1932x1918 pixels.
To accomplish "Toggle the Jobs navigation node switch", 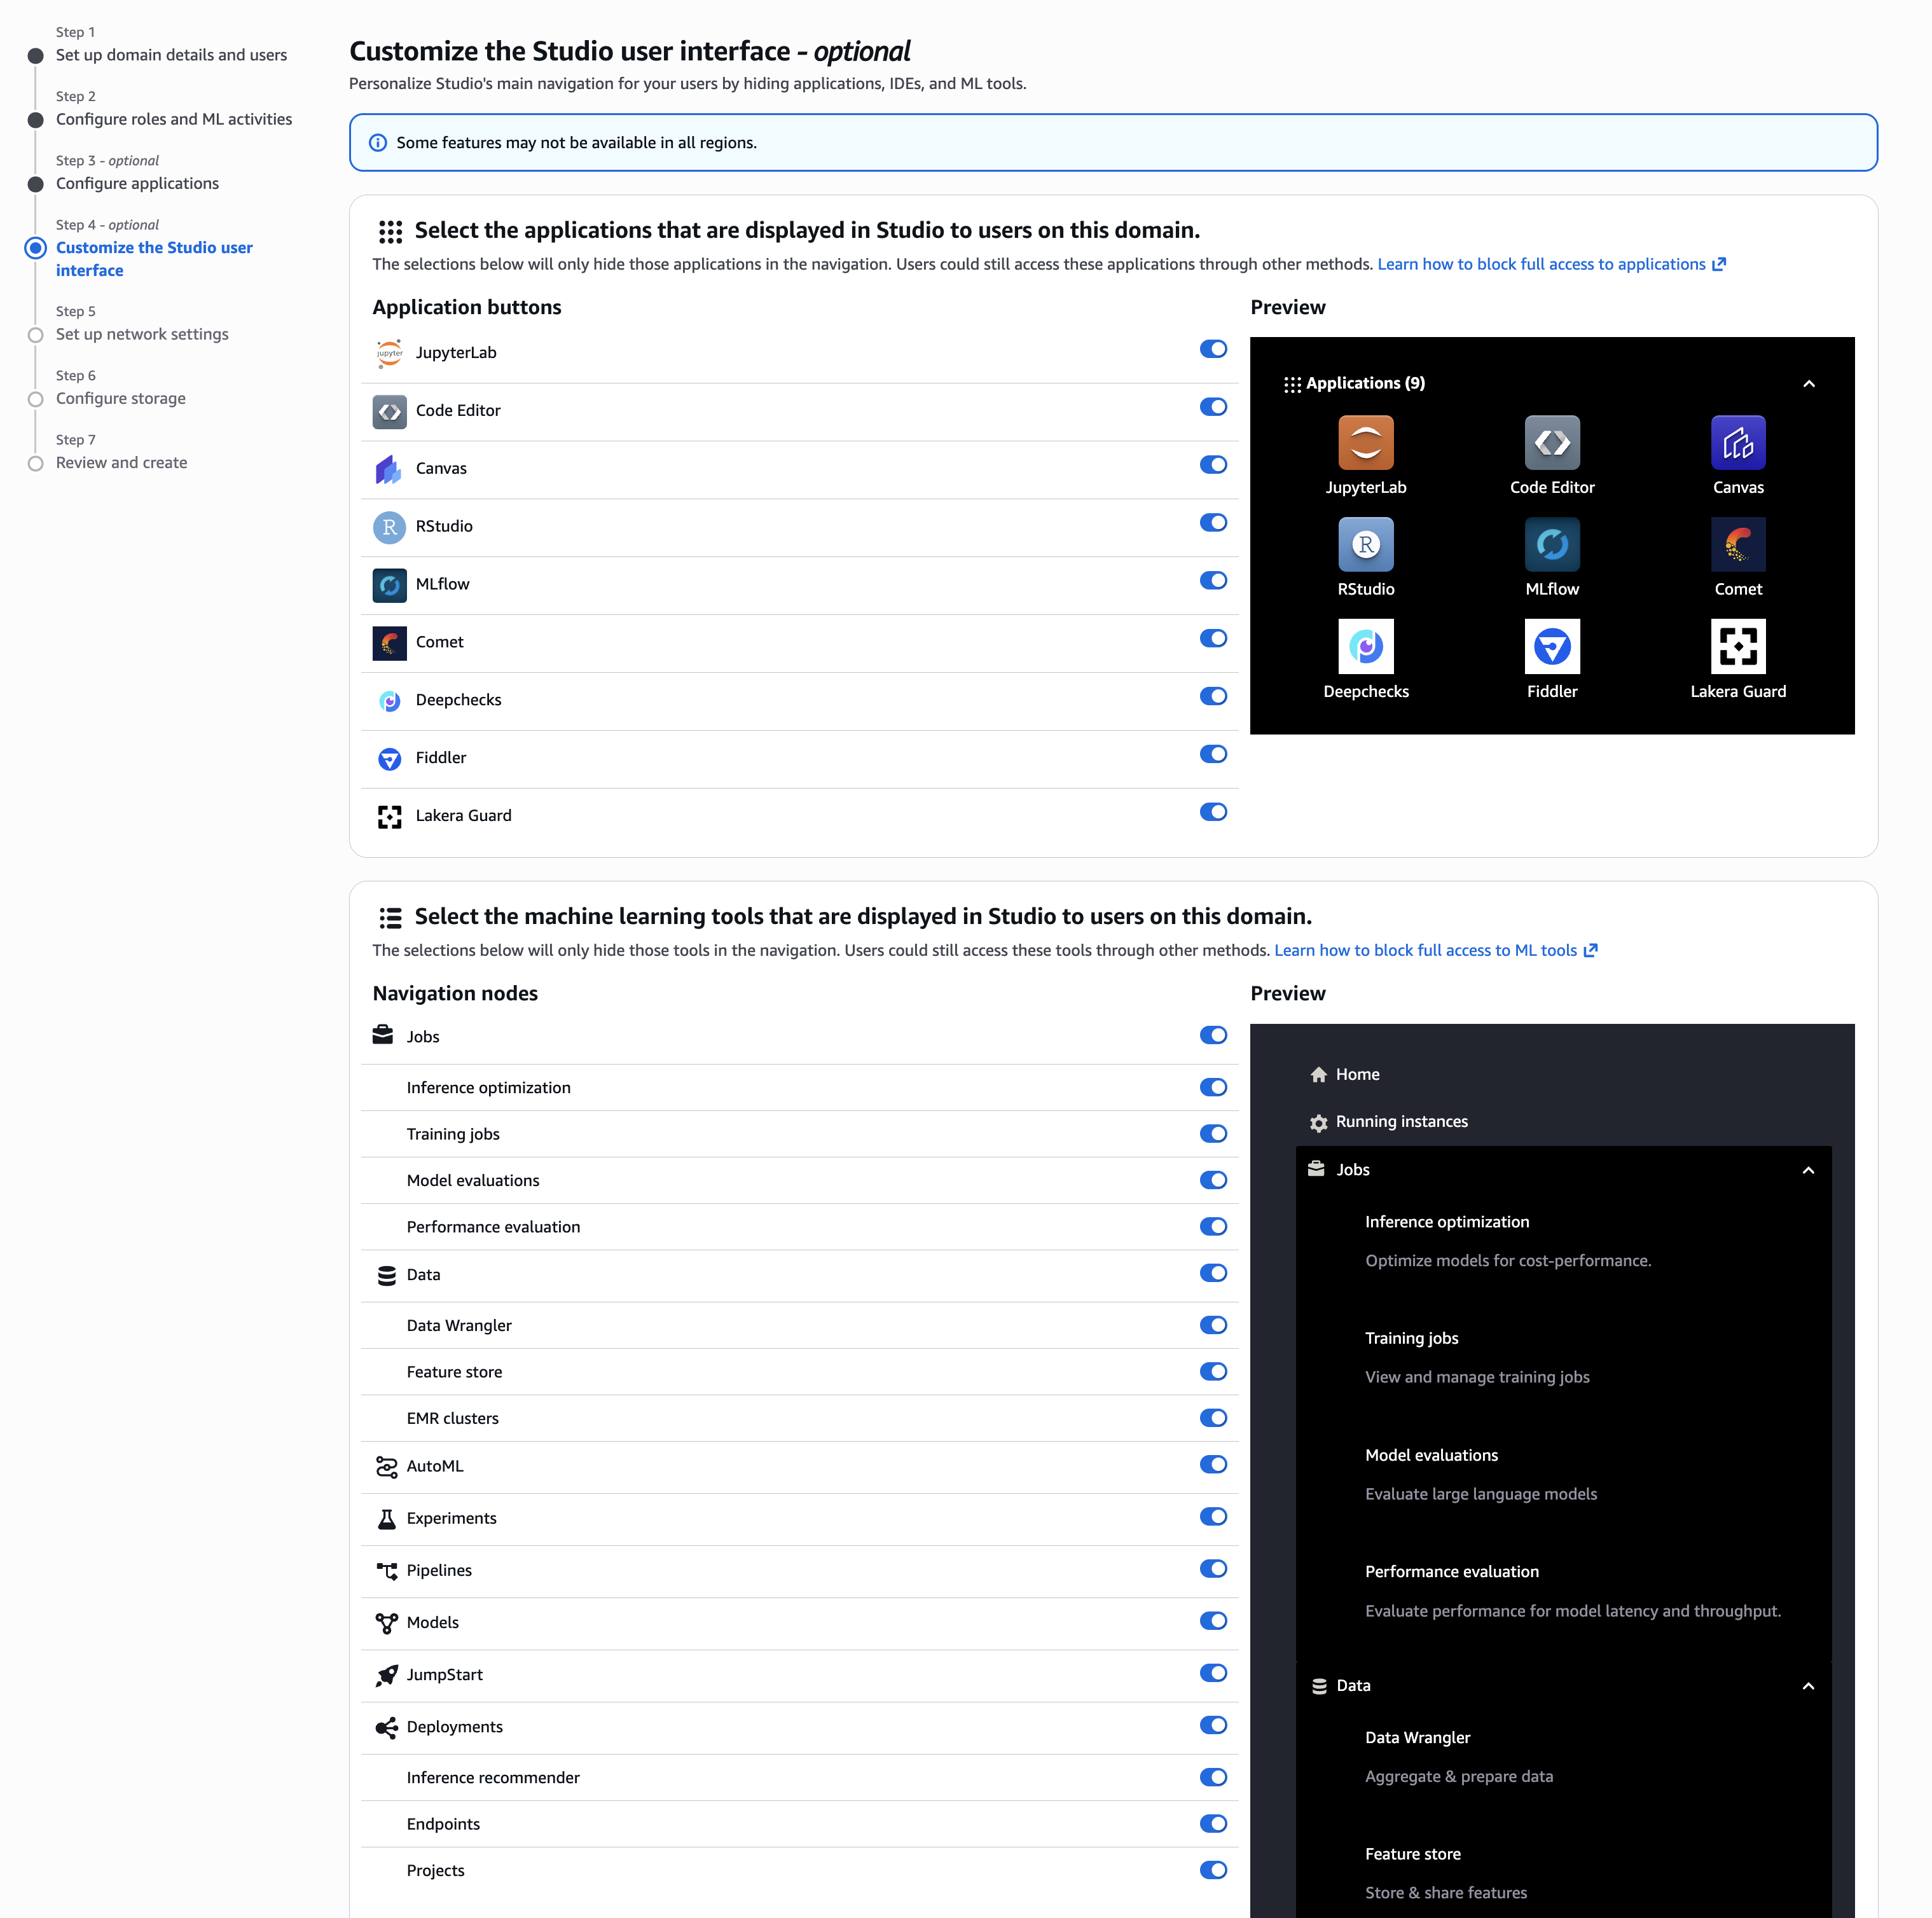I will point(1213,1035).
